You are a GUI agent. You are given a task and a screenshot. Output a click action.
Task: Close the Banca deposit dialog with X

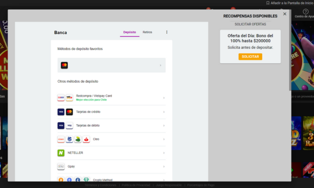pyautogui.click(x=285, y=14)
